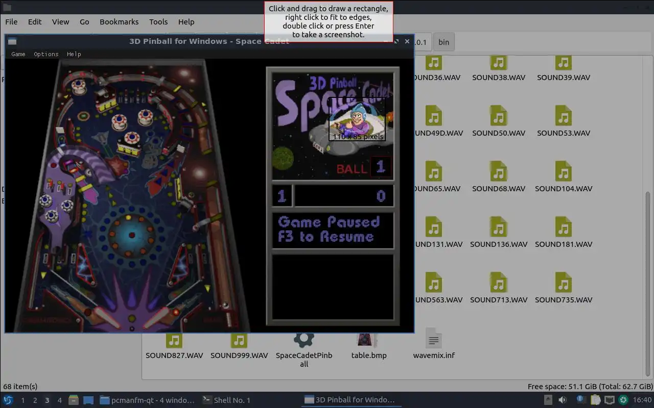Viewport: 654px width, 408px height.
Task: Open the Bookmarks menu
Action: click(119, 22)
